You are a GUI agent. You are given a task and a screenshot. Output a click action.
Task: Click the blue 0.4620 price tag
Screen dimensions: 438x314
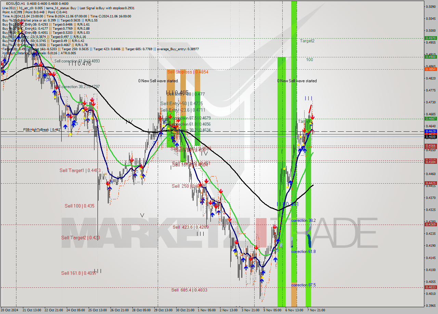click(x=430, y=131)
